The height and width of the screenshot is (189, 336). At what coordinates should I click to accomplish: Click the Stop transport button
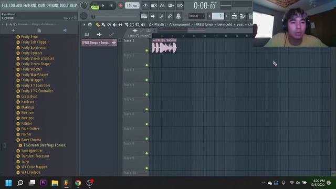tap(111, 6)
